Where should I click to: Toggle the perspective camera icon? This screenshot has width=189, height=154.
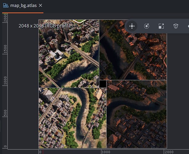click(175, 26)
